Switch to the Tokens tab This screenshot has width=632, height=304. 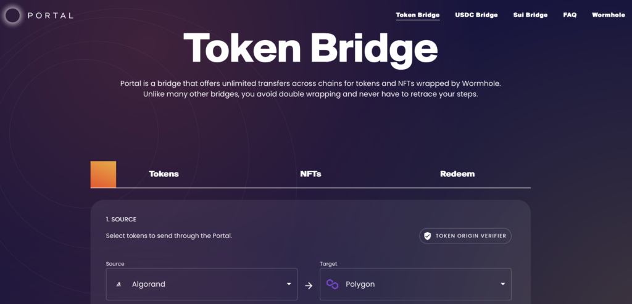(x=164, y=174)
